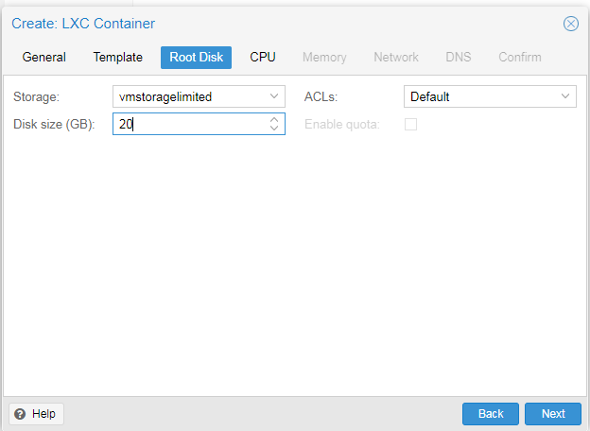This screenshot has height=431, width=590.
Task: Click the ACLs field showing Default
Action: click(478, 96)
